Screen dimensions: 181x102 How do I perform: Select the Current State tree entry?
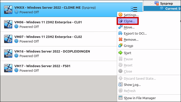pos(170,8)
